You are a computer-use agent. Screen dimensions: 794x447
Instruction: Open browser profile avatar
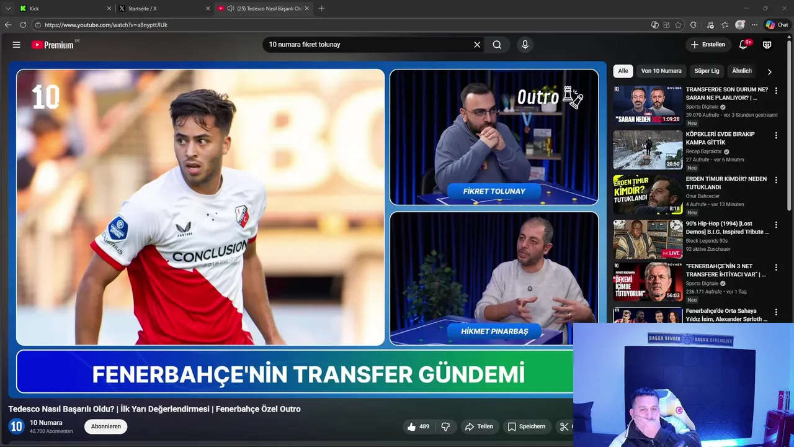pyautogui.click(x=740, y=25)
